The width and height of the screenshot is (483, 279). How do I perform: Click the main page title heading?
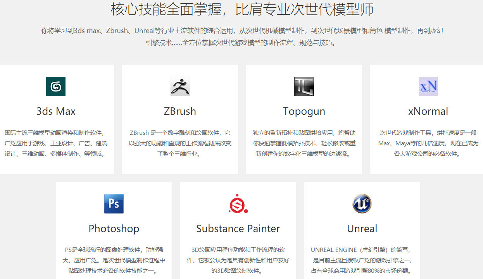242,9
